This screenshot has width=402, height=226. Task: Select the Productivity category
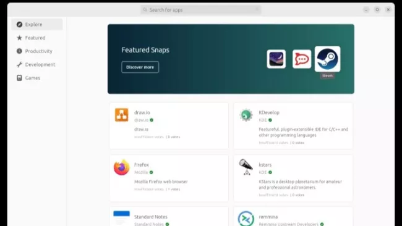point(37,51)
